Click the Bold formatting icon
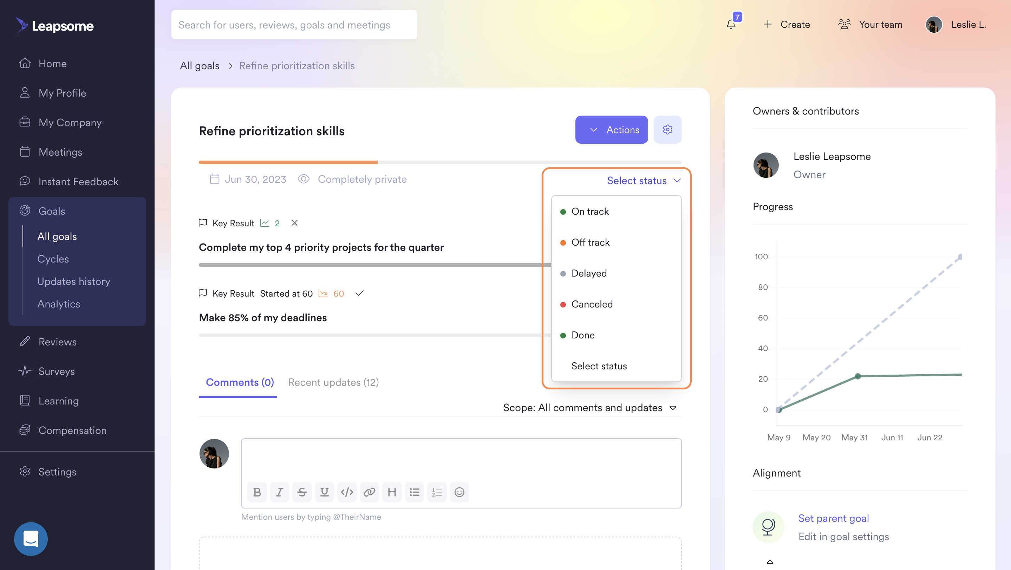Image resolution: width=1011 pixels, height=570 pixels. point(257,492)
